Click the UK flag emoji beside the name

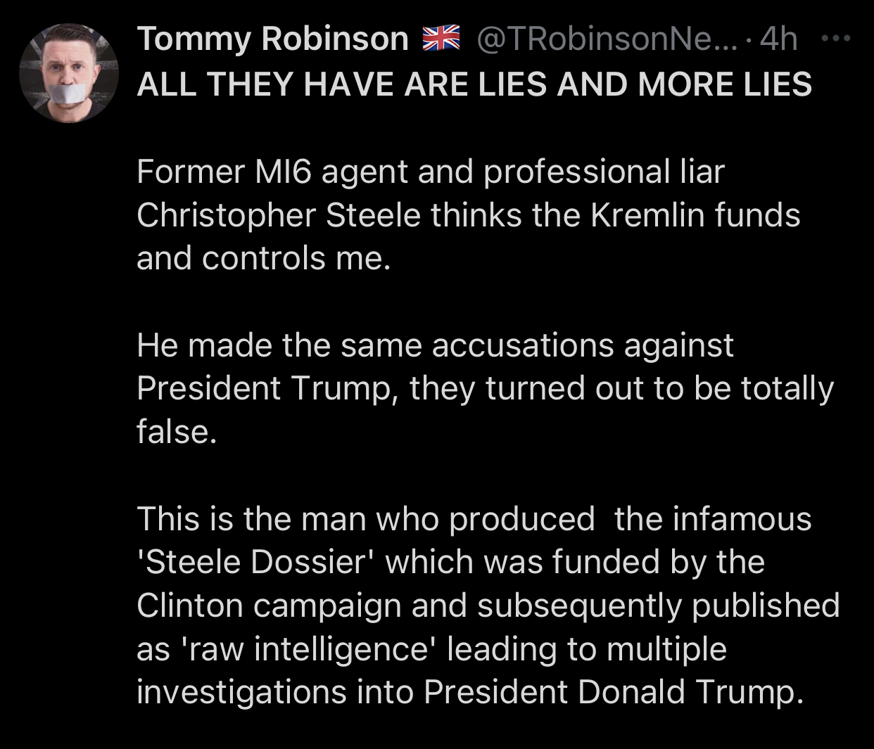pos(441,38)
